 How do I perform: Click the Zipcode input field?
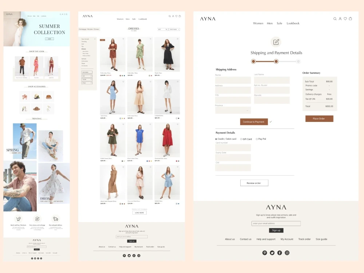[272, 100]
